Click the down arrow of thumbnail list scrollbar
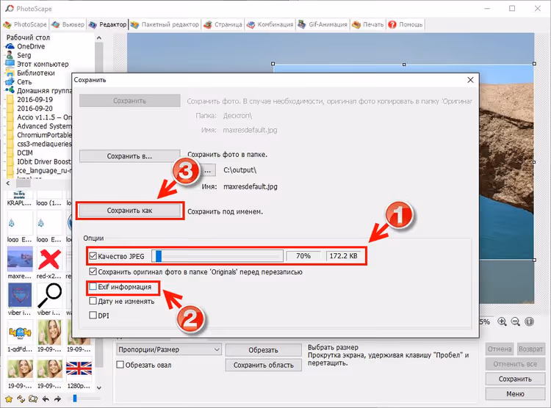This screenshot has width=551, height=408. 99,387
